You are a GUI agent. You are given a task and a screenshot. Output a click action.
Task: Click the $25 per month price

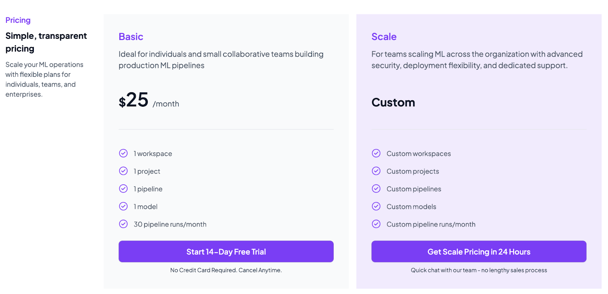[x=149, y=101]
